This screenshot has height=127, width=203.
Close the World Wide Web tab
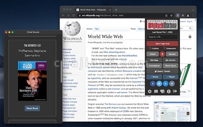[110, 10]
